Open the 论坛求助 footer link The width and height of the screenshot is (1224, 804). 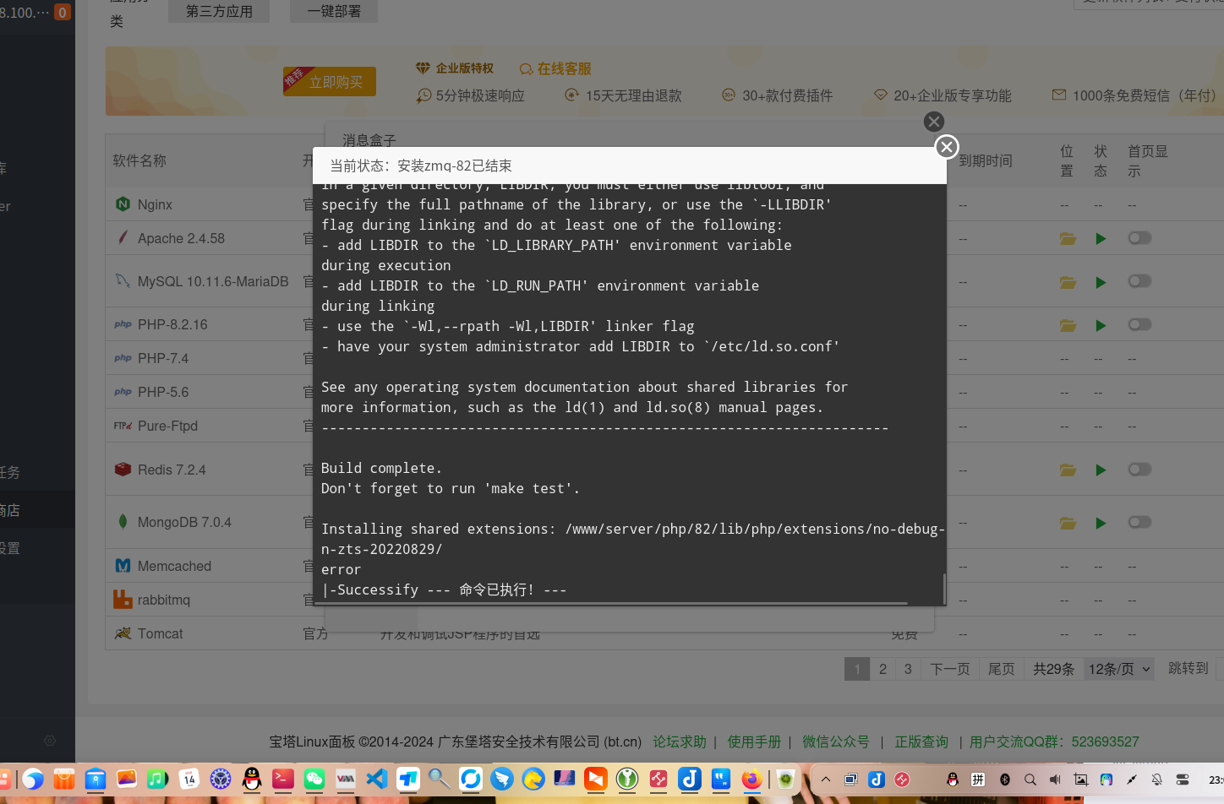680,742
